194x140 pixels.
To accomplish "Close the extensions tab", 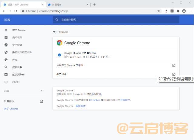I will click(x=87, y=5).
